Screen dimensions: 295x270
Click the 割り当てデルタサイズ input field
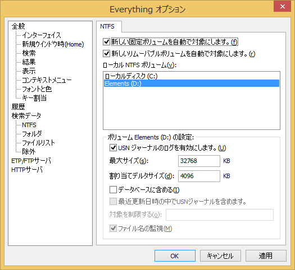pos(199,176)
